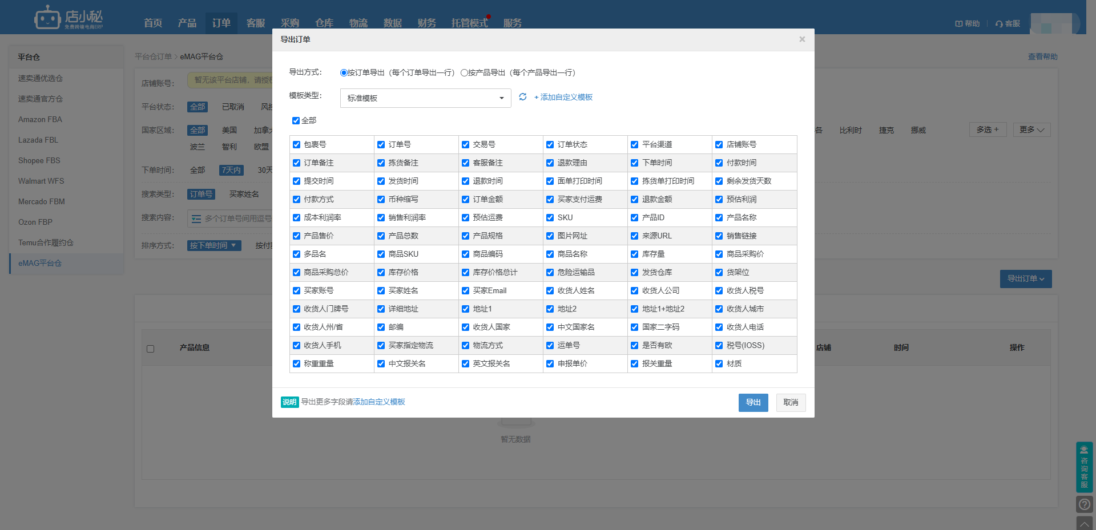This screenshot has width=1096, height=530.
Task: Select eMAG平台仓 in sidebar
Action: [x=67, y=264]
